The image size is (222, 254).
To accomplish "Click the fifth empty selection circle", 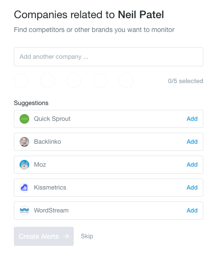I will coord(126,81).
